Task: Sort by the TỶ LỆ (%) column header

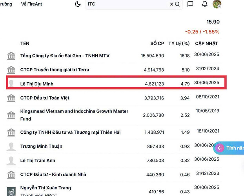Action: (179, 44)
